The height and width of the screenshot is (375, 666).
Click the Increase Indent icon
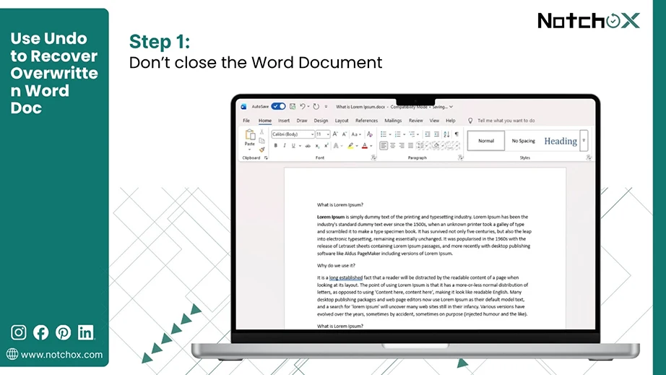pos(436,134)
